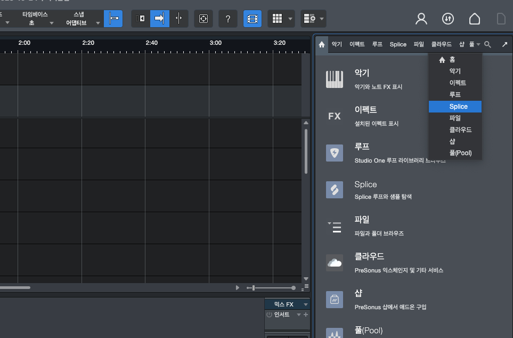The image size is (513, 338).
Task: Click the user account profile icon
Action: [x=421, y=19]
